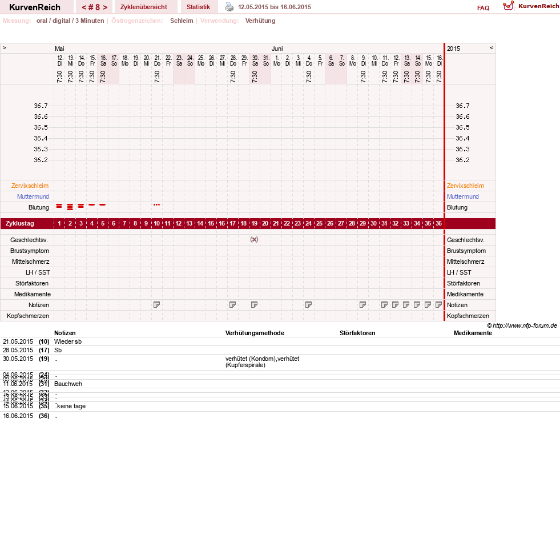Click the date range 12.05.2015 bis 16.06.2015

(x=275, y=7)
